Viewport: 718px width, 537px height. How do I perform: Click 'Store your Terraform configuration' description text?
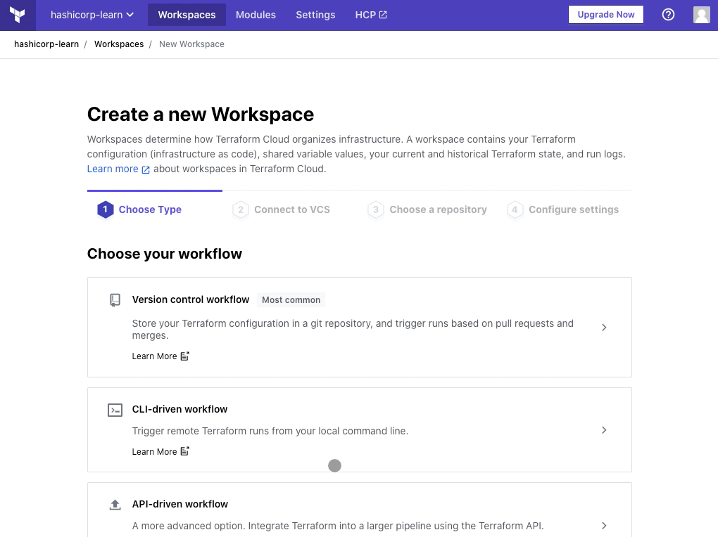pyautogui.click(x=353, y=330)
